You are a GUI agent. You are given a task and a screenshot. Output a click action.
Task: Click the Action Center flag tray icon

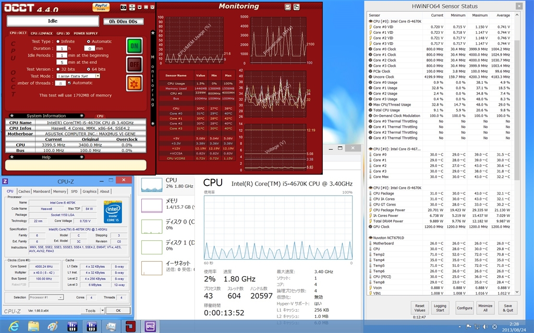[469, 327]
